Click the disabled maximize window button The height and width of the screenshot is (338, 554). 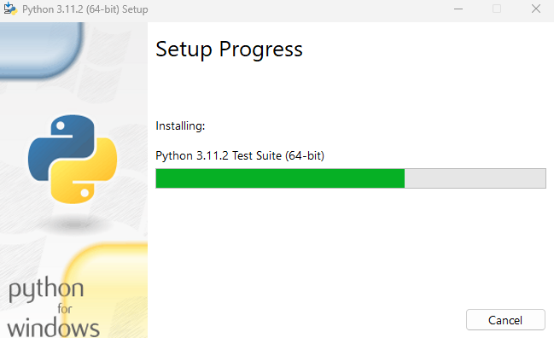(x=497, y=9)
